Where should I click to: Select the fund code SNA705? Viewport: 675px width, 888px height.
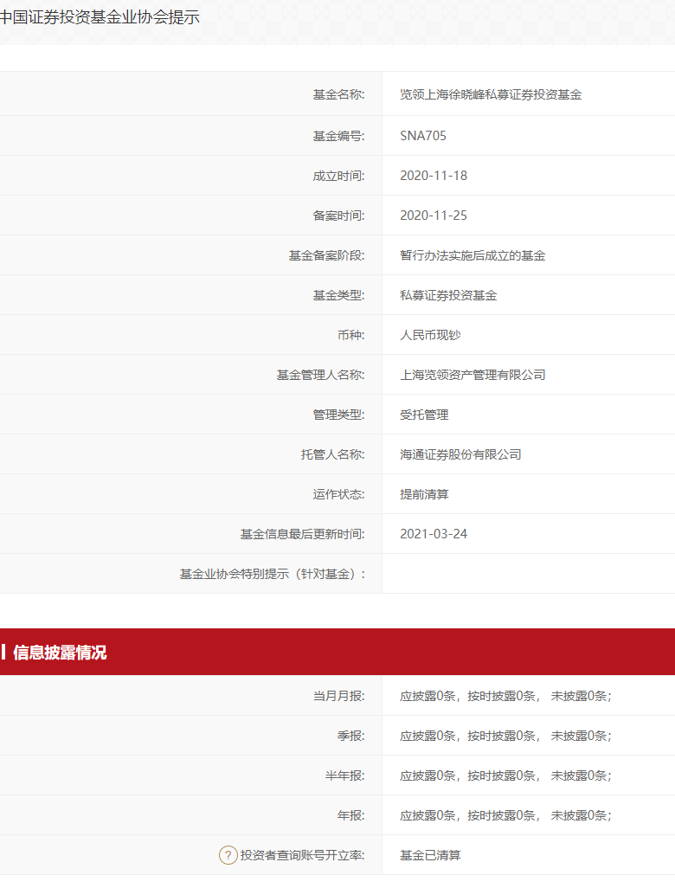click(x=423, y=136)
